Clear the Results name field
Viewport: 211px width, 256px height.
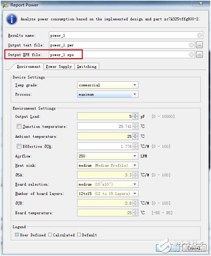tap(200, 35)
